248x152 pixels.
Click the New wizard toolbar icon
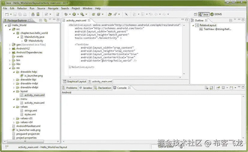click(x=7, y=14)
